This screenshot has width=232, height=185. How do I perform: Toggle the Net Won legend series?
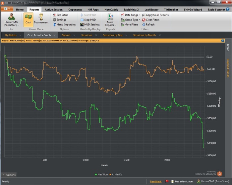pyautogui.click(x=101, y=174)
